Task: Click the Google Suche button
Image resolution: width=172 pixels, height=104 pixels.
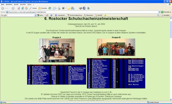Action: click(x=40, y=15)
